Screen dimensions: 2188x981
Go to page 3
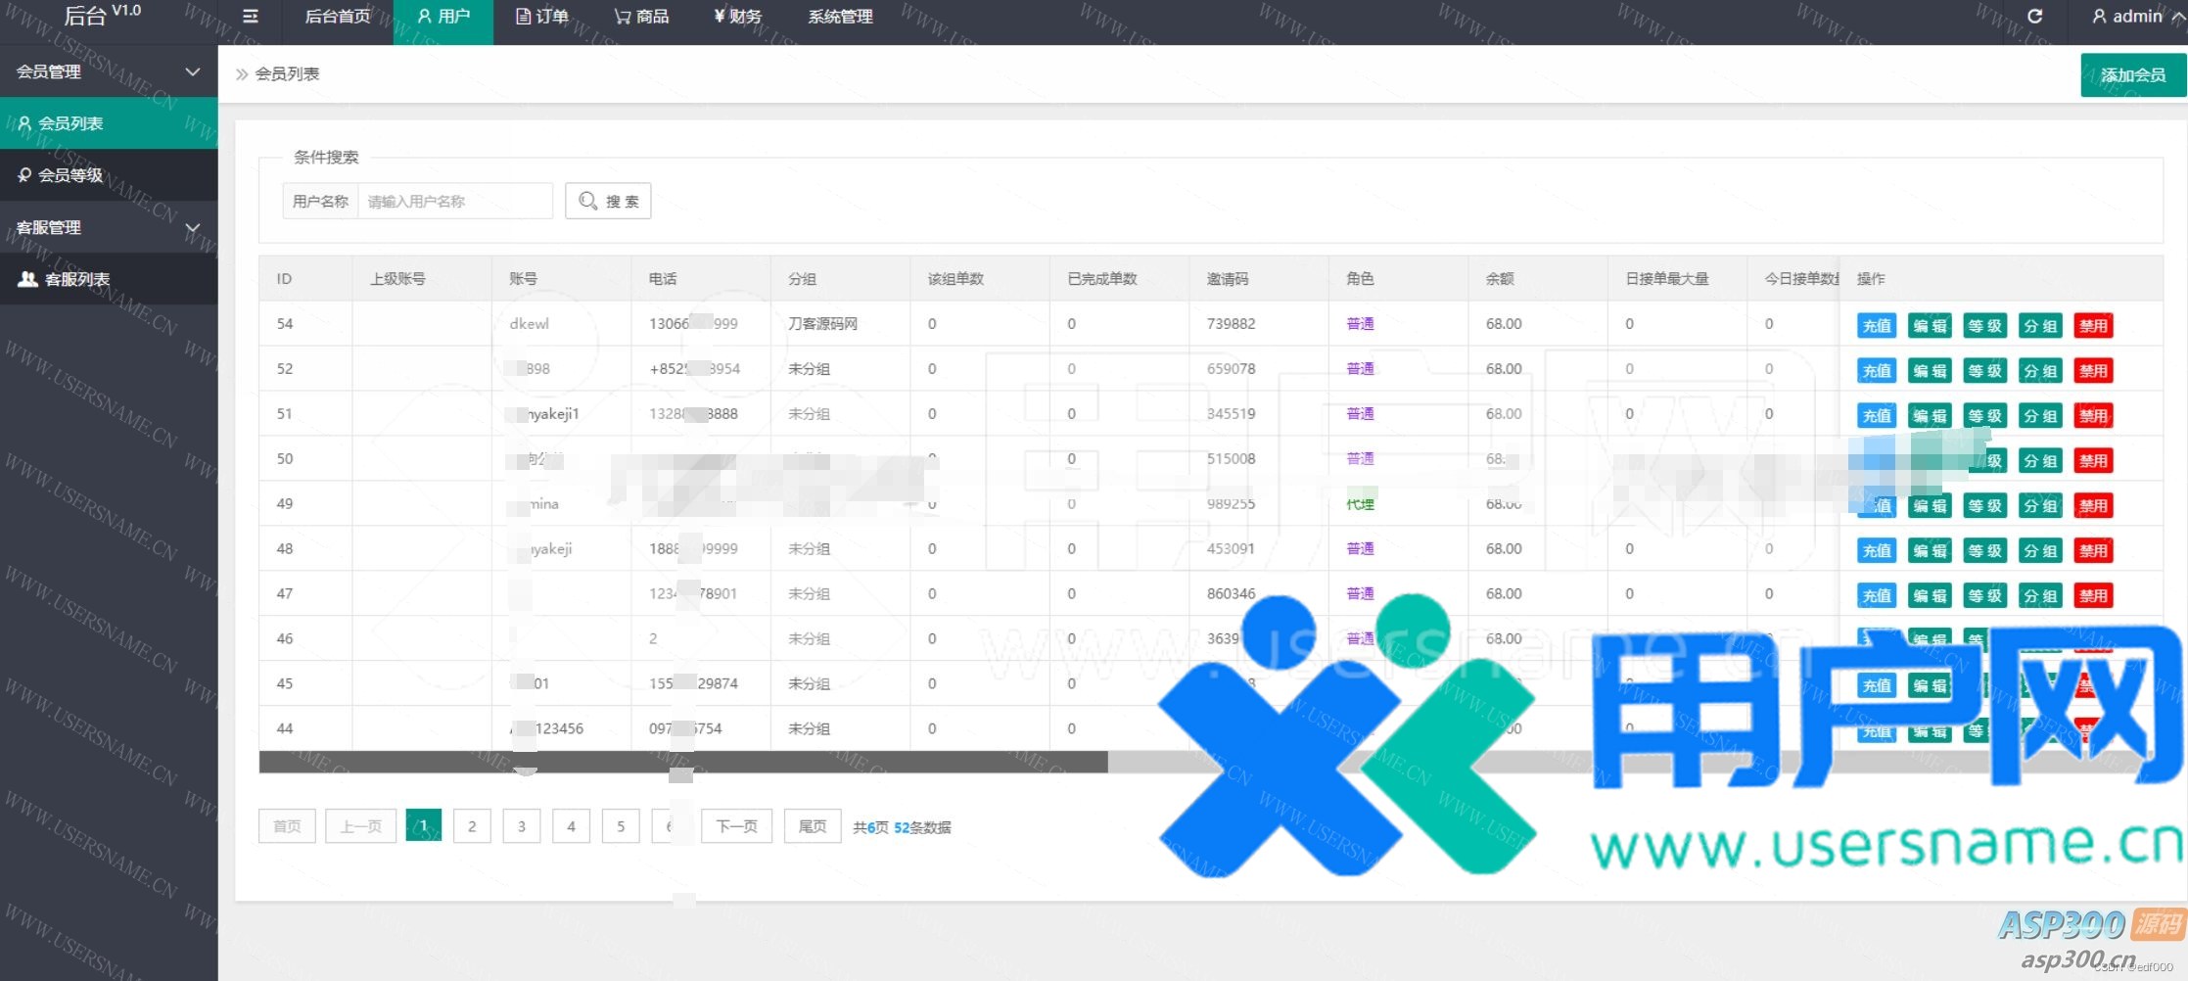point(522,826)
